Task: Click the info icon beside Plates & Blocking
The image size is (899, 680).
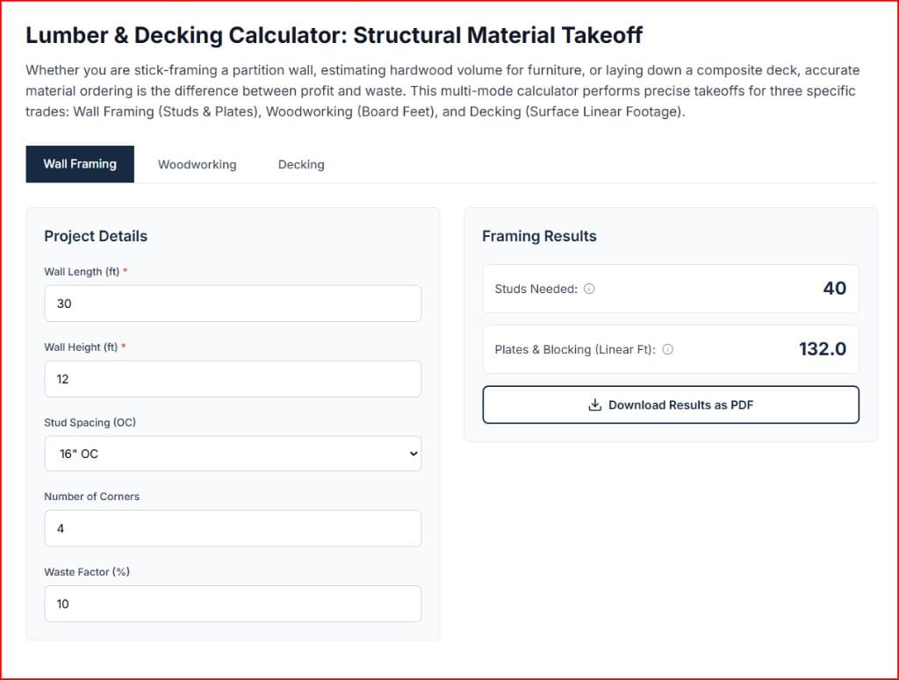Action: coord(667,349)
